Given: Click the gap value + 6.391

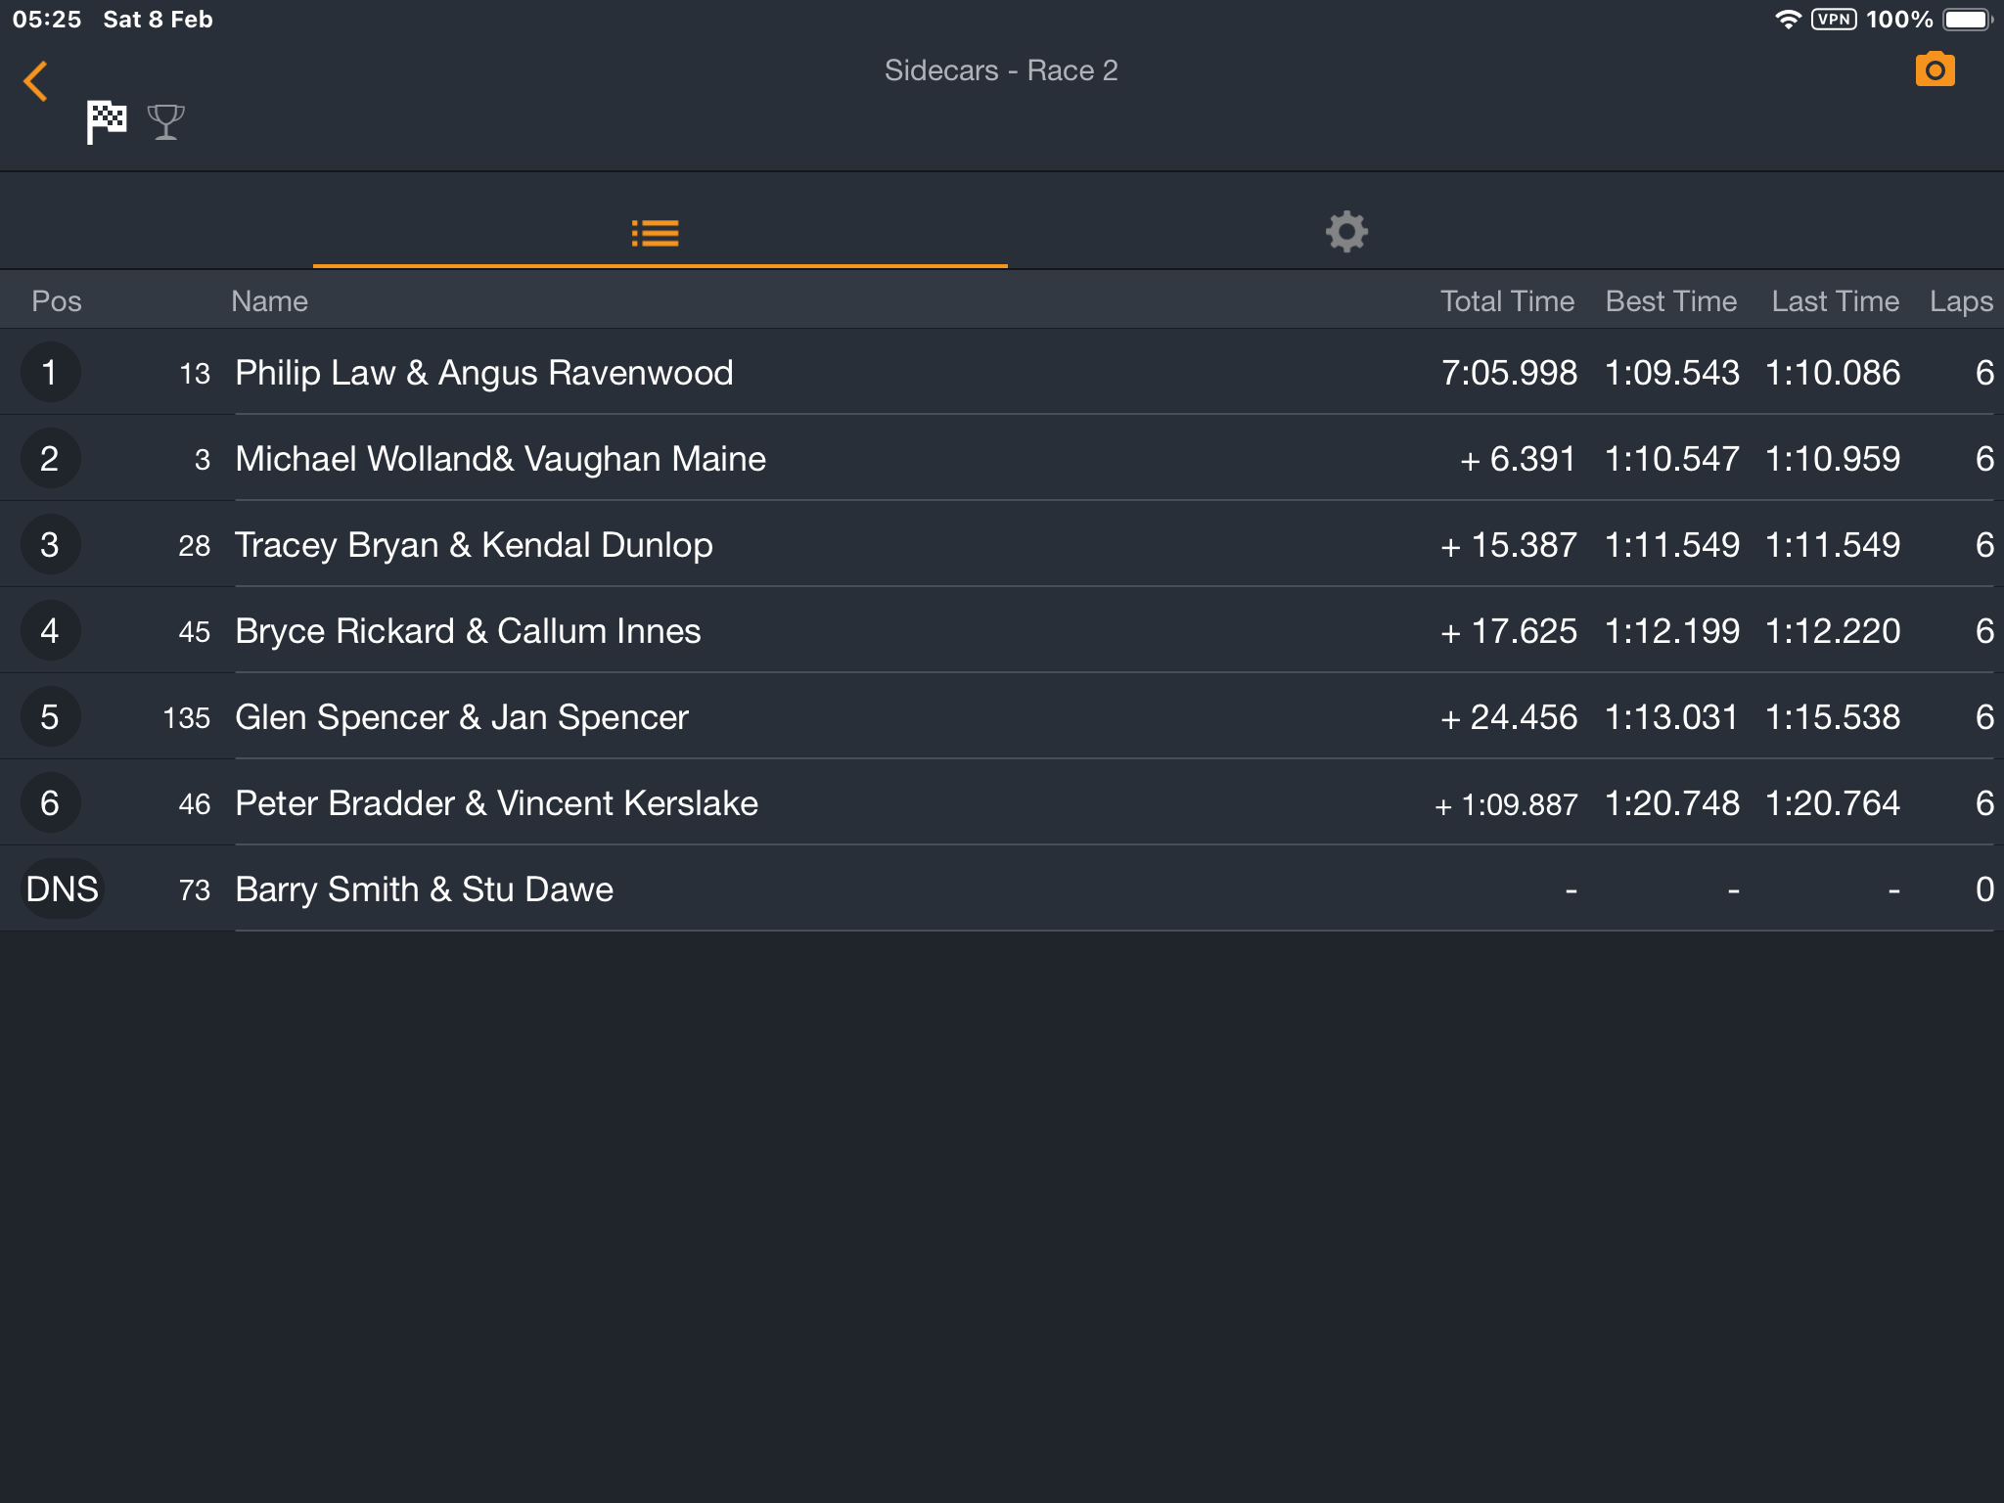Looking at the screenshot, I should point(1518,459).
